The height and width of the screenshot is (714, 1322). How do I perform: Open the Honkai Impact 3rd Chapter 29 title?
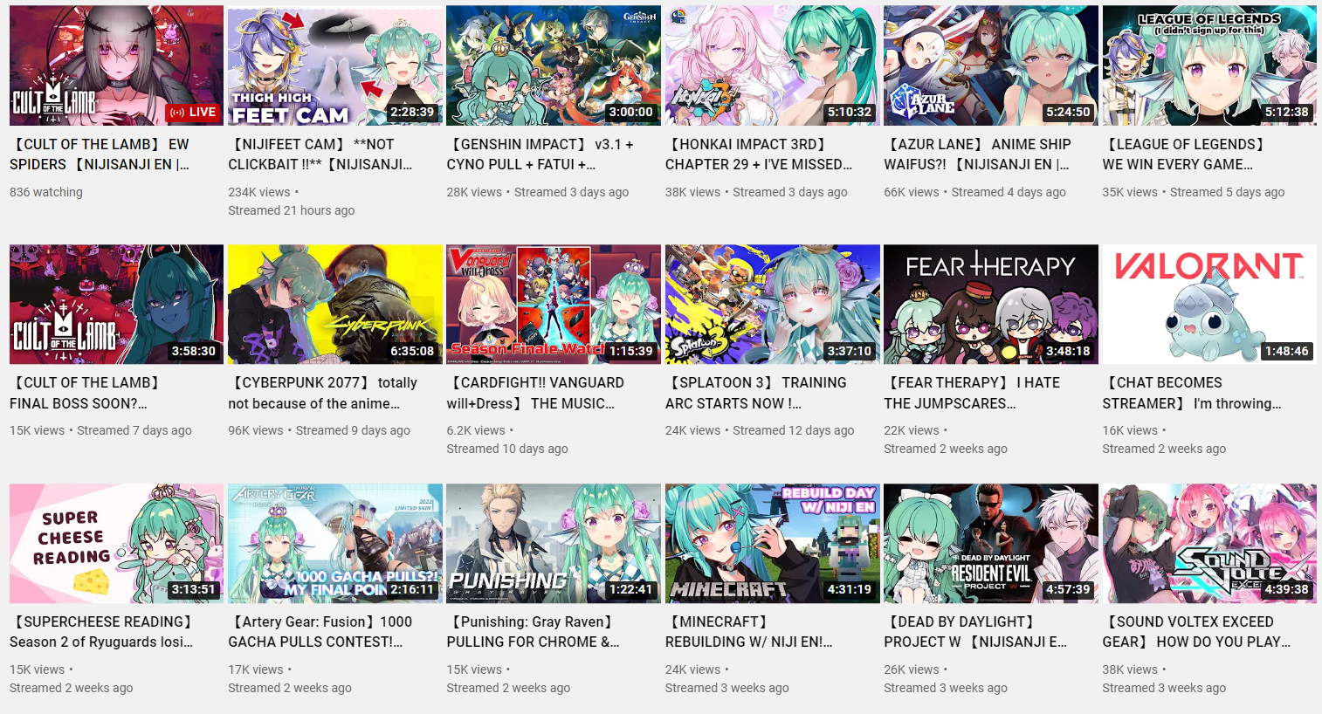[758, 154]
